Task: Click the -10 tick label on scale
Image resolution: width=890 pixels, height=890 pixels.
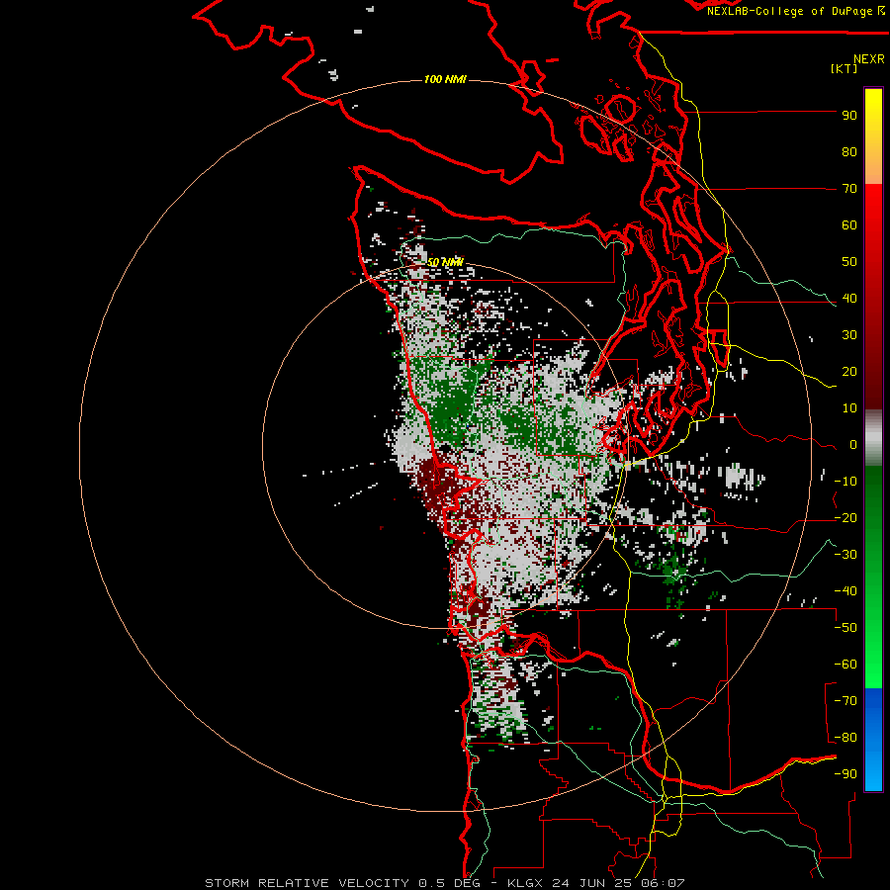Action: coord(845,482)
